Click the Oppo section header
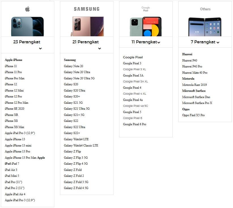The width and height of the screenshot is (233, 208). click(x=186, y=109)
